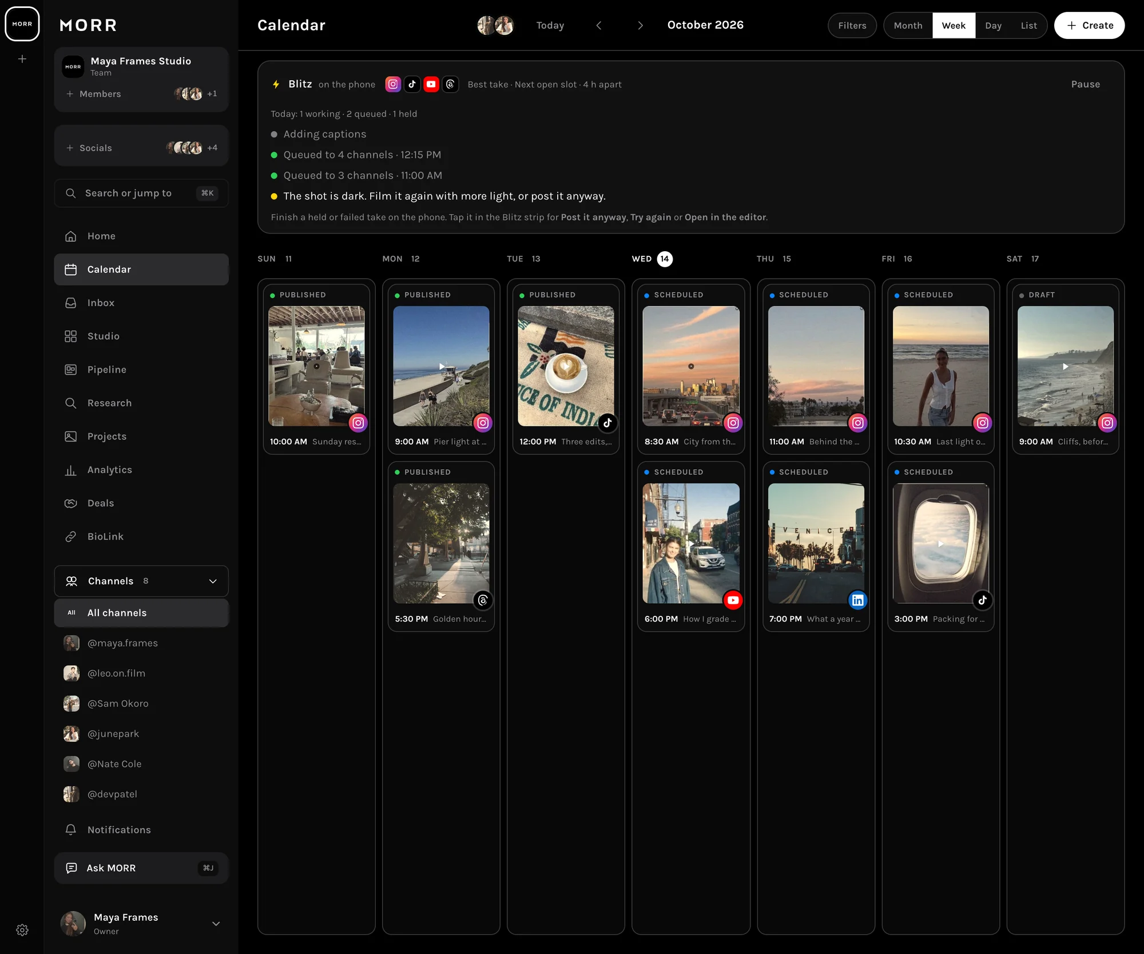Image resolution: width=1144 pixels, height=954 pixels.
Task: Open Notifications from sidebar
Action: click(x=141, y=830)
